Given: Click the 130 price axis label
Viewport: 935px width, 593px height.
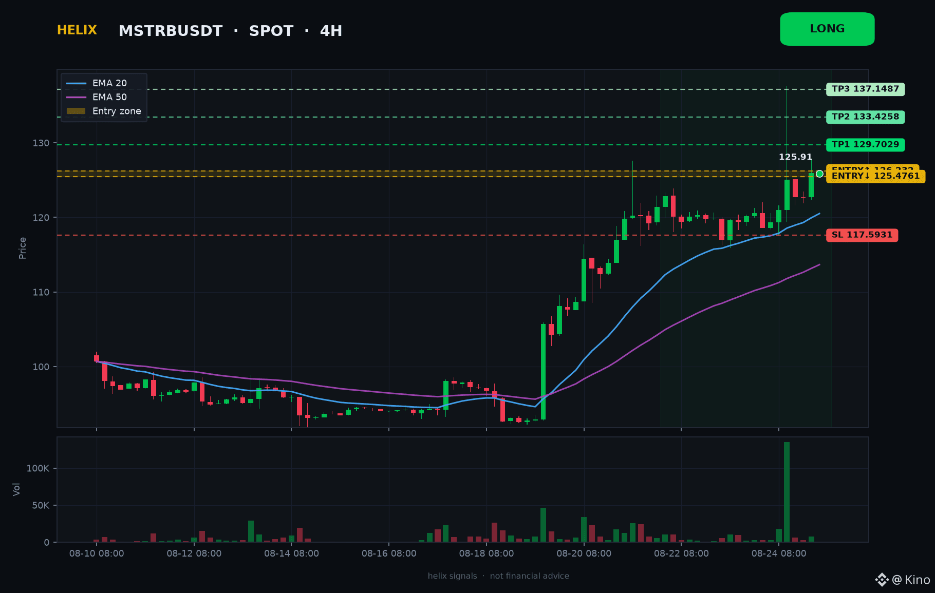Looking at the screenshot, I should [41, 143].
